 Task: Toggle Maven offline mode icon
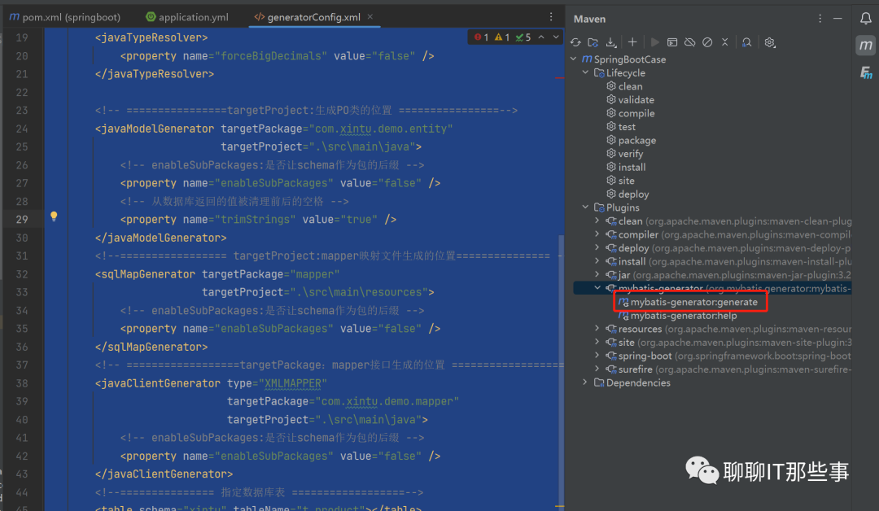pyautogui.click(x=690, y=42)
